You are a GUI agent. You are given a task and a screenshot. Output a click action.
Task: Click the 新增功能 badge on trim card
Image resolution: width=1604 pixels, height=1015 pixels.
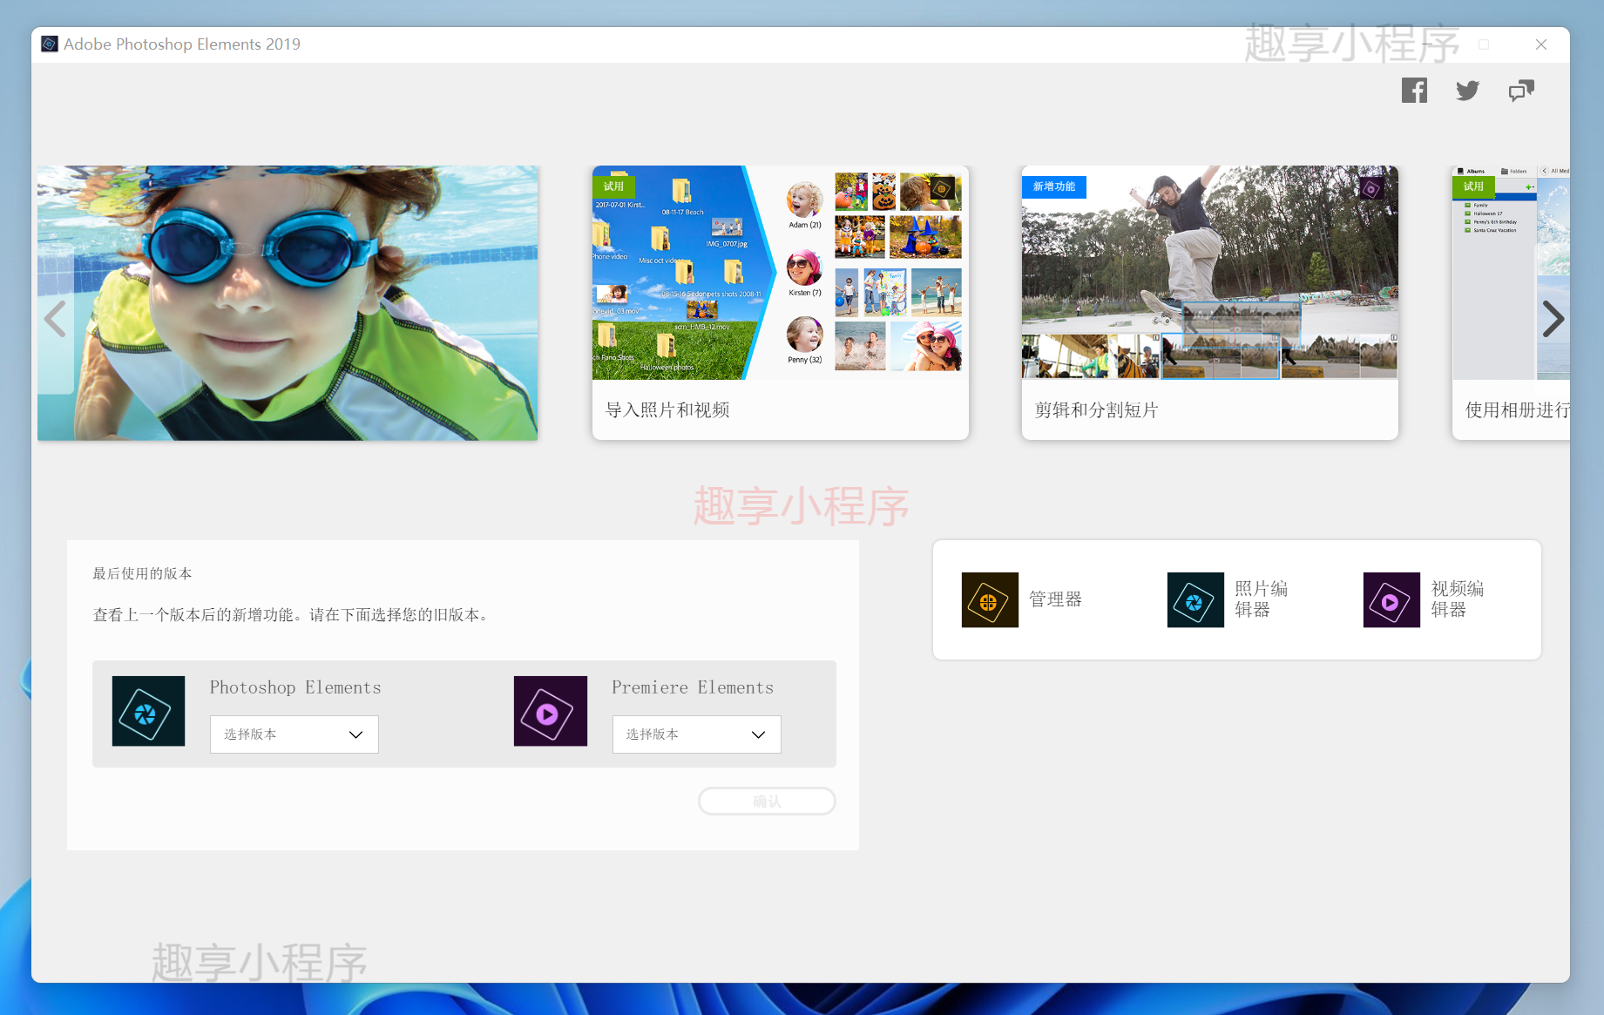coord(1054,186)
